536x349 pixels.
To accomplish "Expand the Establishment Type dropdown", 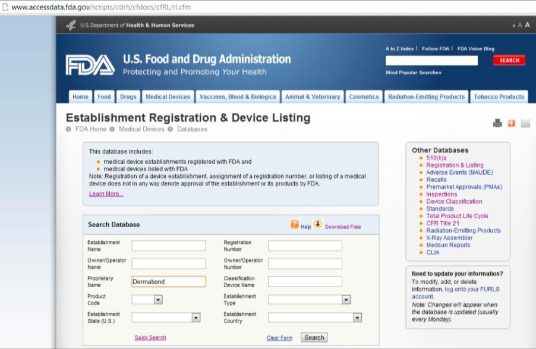I will [x=346, y=300].
